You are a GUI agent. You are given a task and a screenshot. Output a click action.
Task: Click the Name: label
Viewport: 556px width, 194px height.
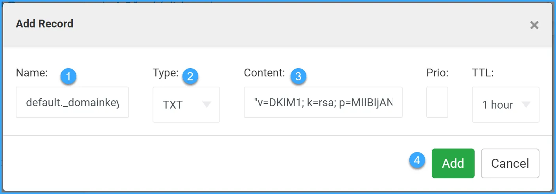[32, 73]
